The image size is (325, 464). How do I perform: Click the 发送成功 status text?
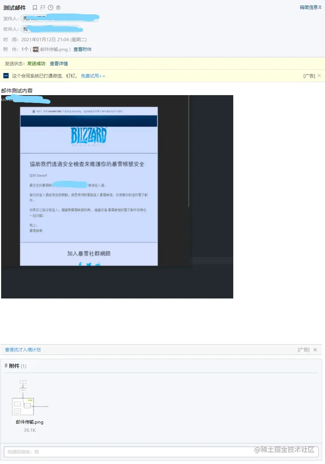[36, 64]
